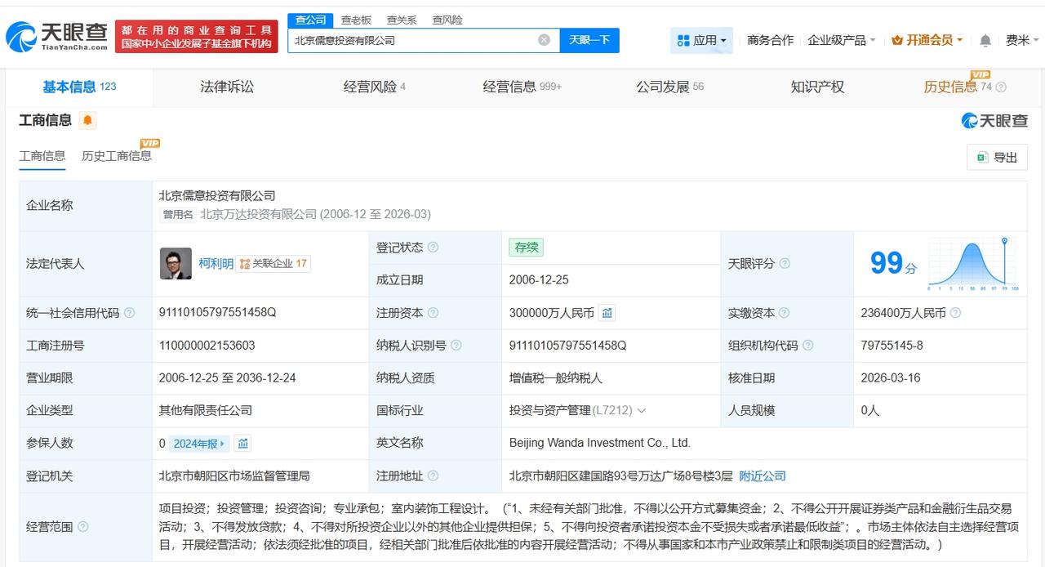
Task: Click the 增值税一般纳税人 value
Action: [555, 378]
